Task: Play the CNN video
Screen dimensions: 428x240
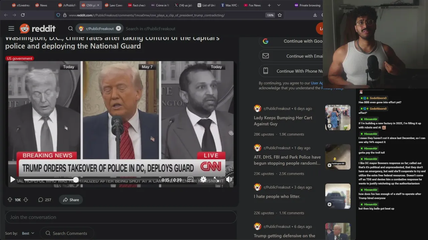Action: point(13,180)
